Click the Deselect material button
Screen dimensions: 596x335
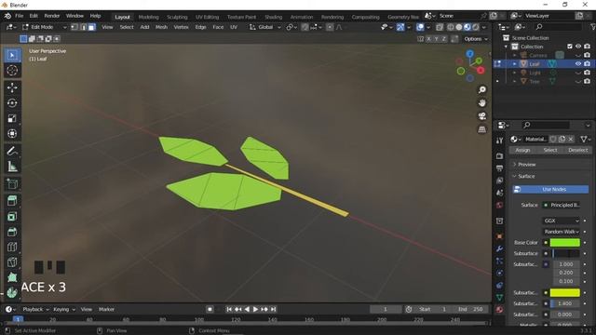(x=577, y=150)
